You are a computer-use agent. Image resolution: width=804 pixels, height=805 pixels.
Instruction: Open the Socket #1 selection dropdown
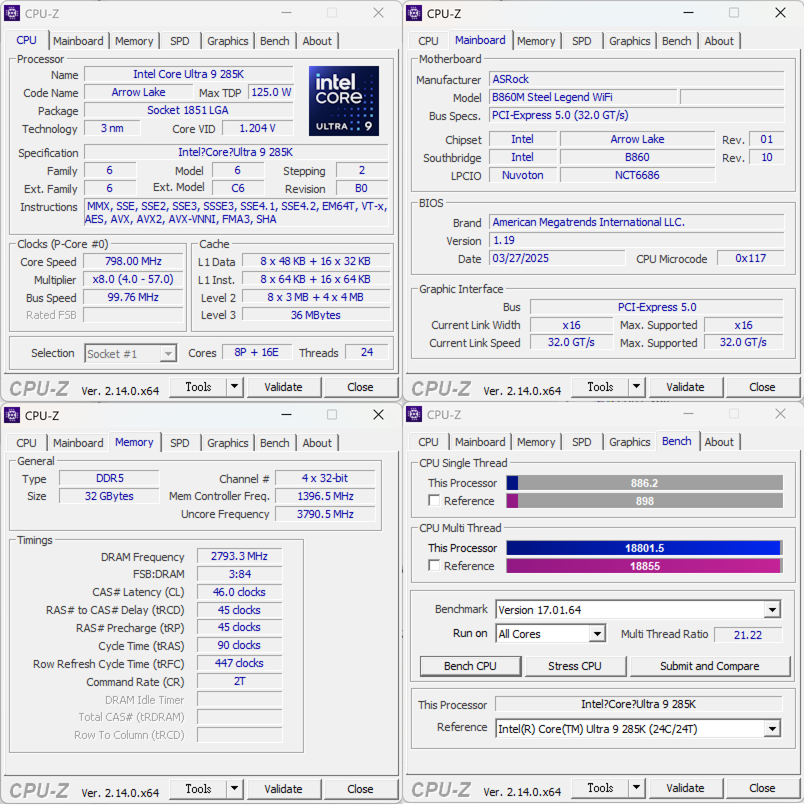pos(130,353)
